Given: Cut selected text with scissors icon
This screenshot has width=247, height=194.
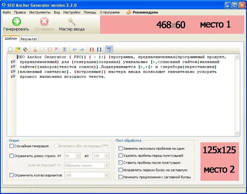Looking at the screenshot, I should [x=35, y=49].
